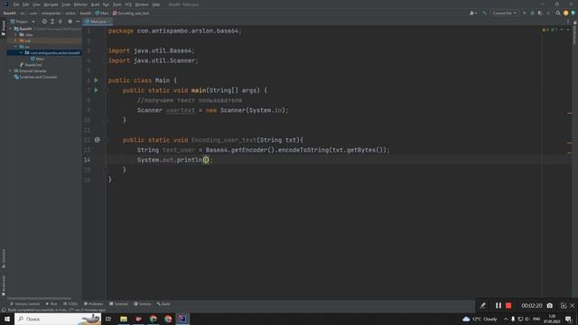This screenshot has width=578, height=325.
Task: Click run gutter icon beside main method
Action: [97, 90]
